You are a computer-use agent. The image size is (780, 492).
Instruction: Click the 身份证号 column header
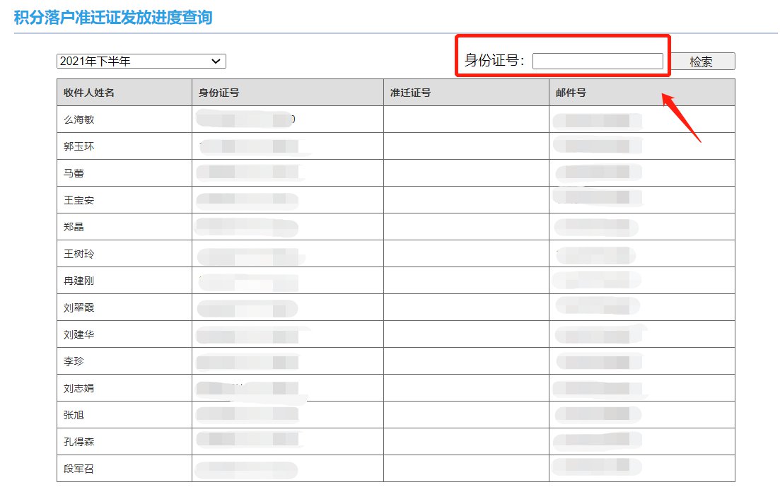[288, 93]
